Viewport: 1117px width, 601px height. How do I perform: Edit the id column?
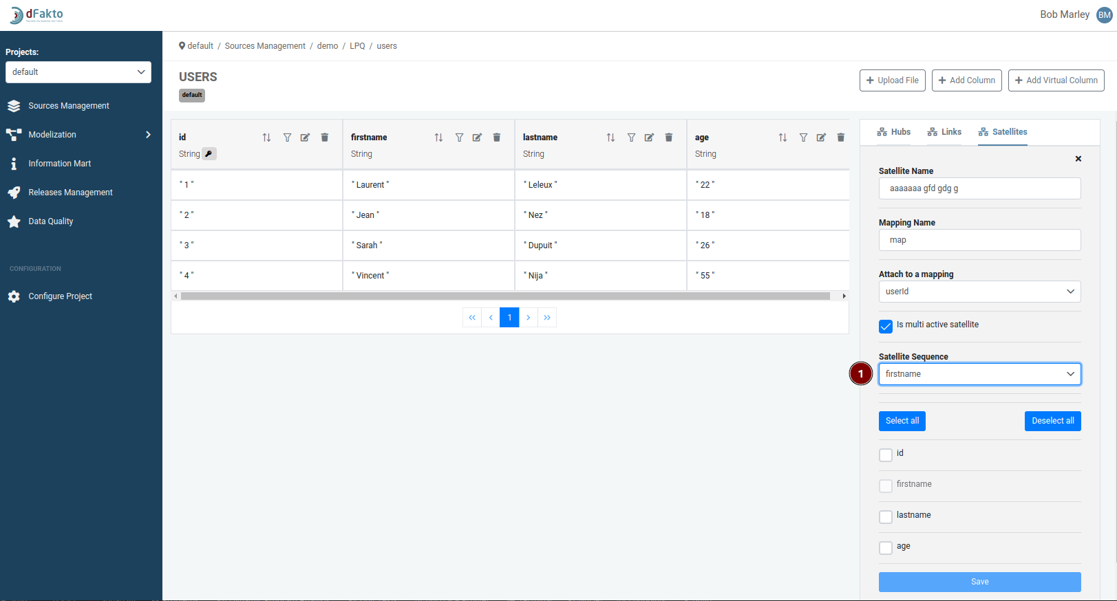pyautogui.click(x=305, y=138)
